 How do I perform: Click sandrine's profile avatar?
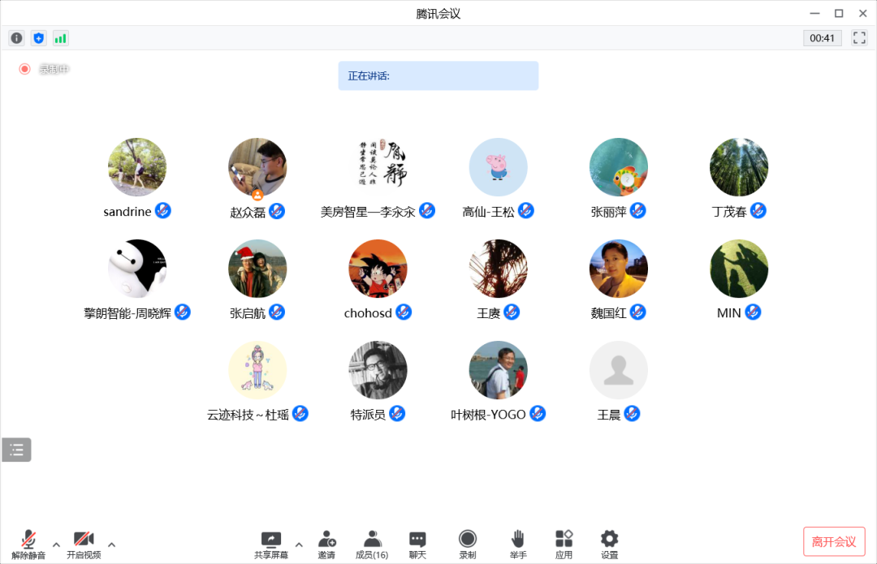coord(137,166)
